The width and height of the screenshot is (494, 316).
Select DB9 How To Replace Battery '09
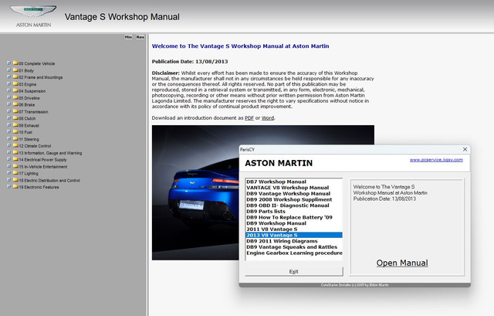293,217
